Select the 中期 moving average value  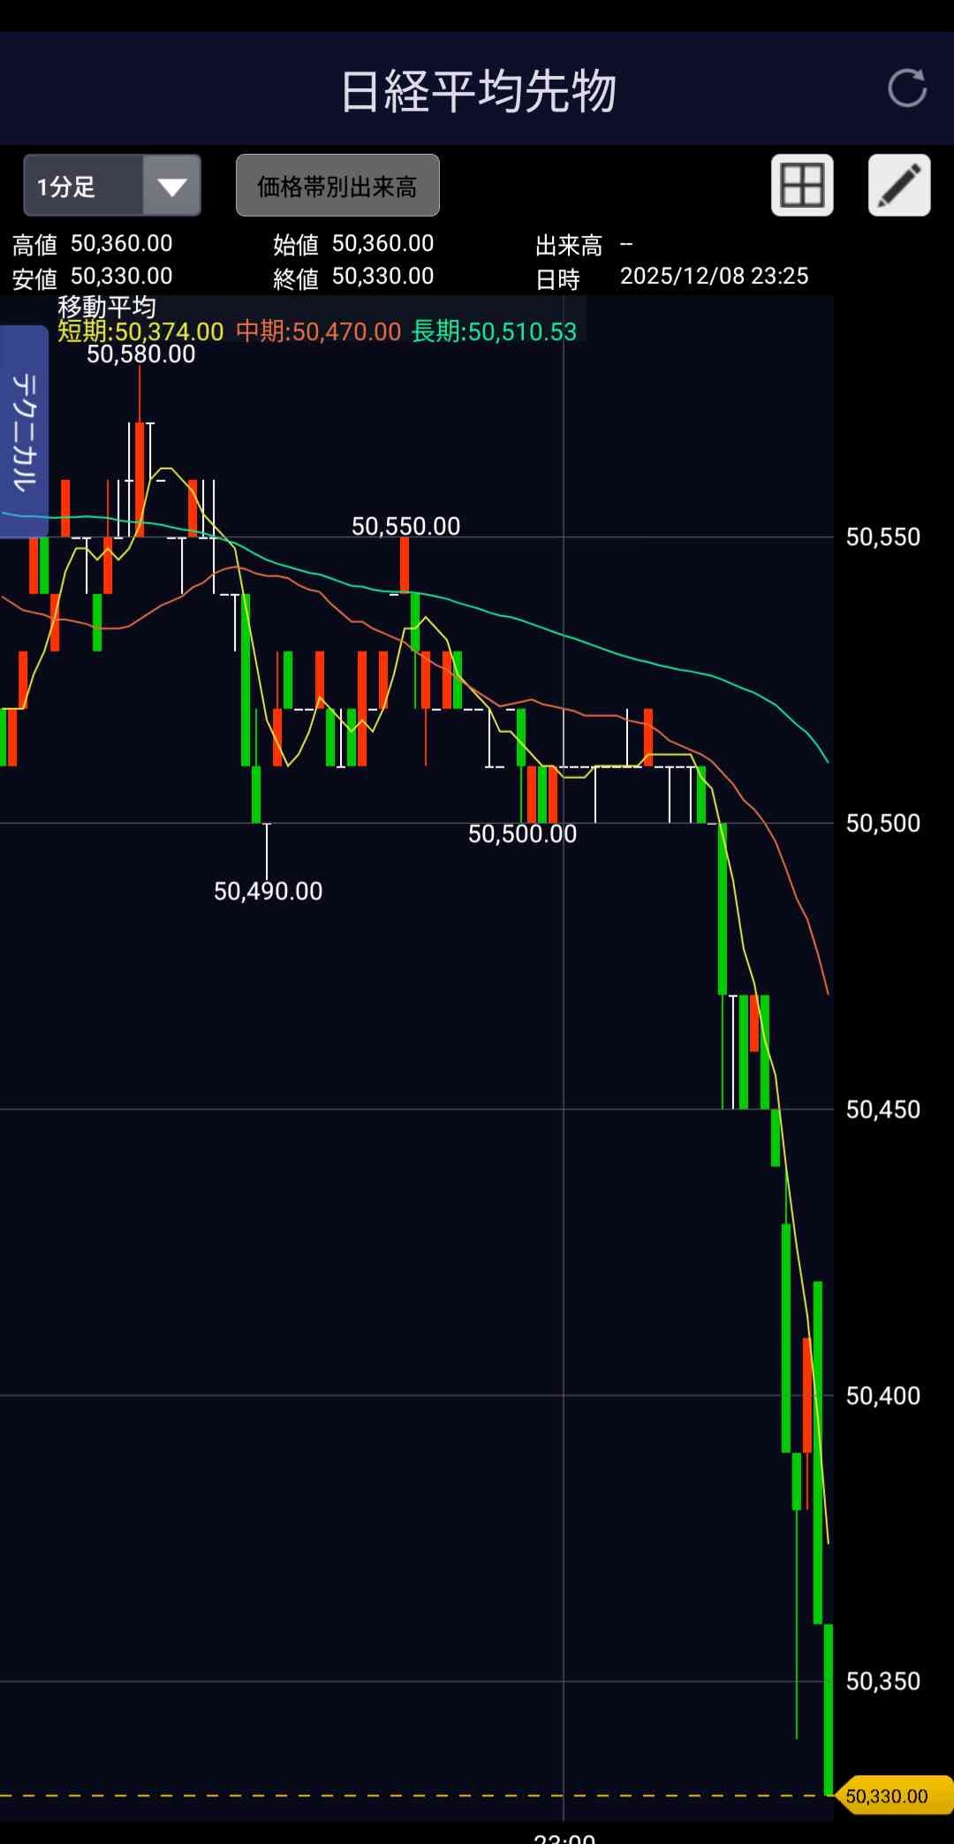318,332
